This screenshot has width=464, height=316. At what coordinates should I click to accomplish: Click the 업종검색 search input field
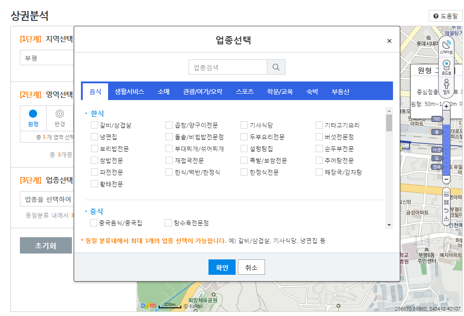(x=228, y=67)
